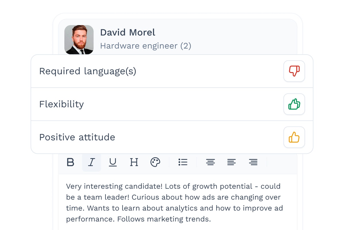Select the Flexibility criterion row
345x230 pixels.
172,104
